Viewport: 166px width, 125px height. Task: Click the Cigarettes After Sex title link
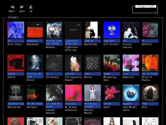click(73, 42)
